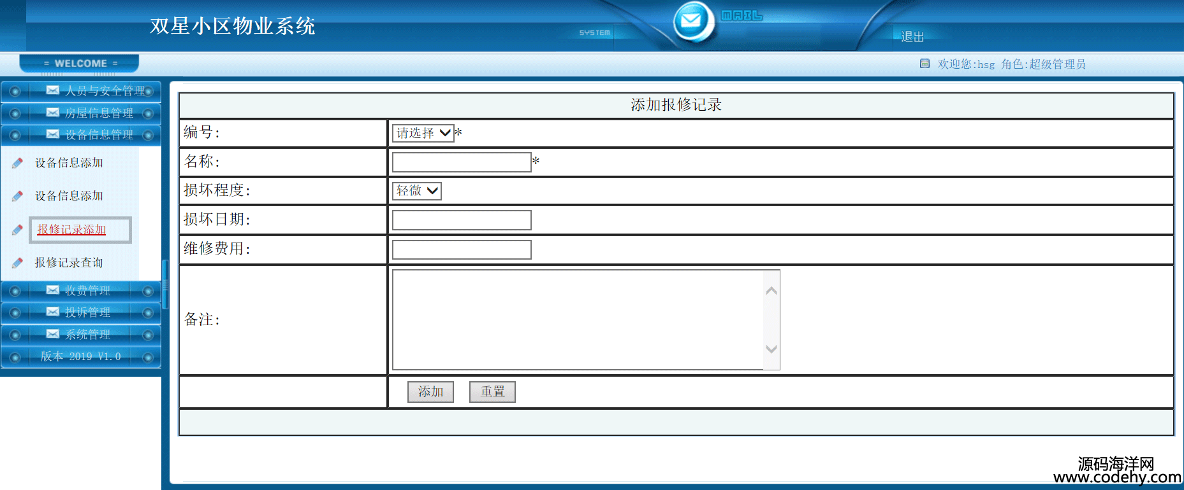This screenshot has width=1184, height=490.
Task: Click the user info icon beside 欢迎您
Action: pyautogui.click(x=925, y=64)
